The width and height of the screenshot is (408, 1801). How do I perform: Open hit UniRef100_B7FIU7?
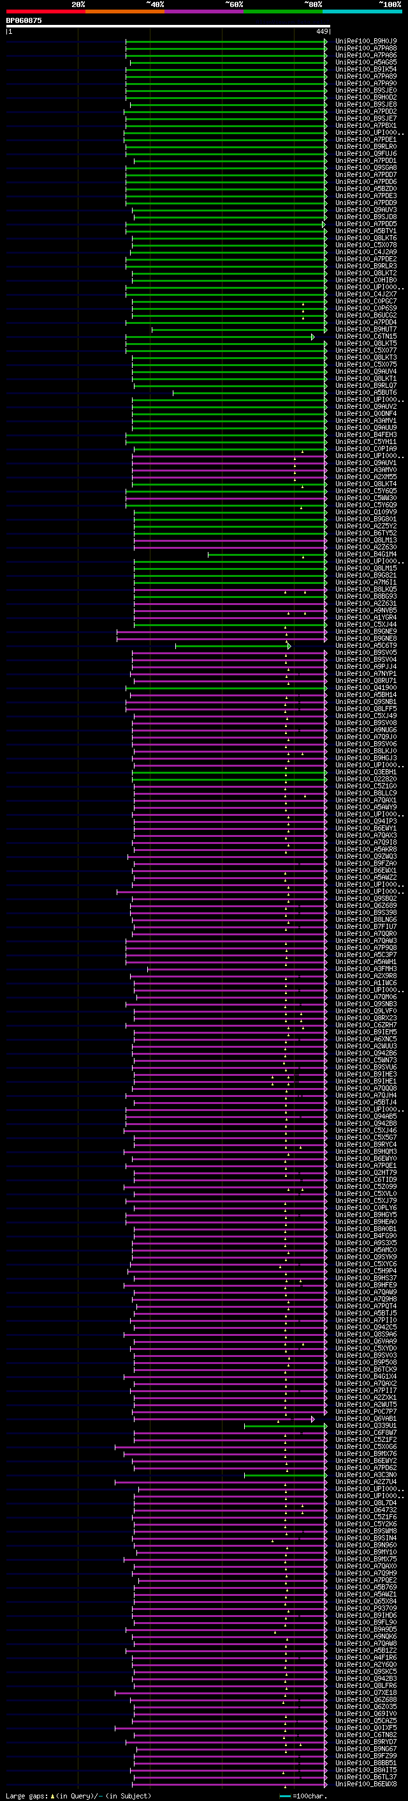click(366, 926)
